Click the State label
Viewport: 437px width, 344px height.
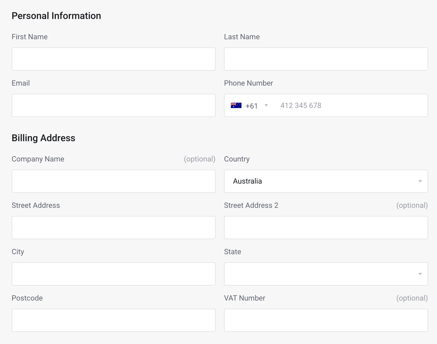point(233,252)
